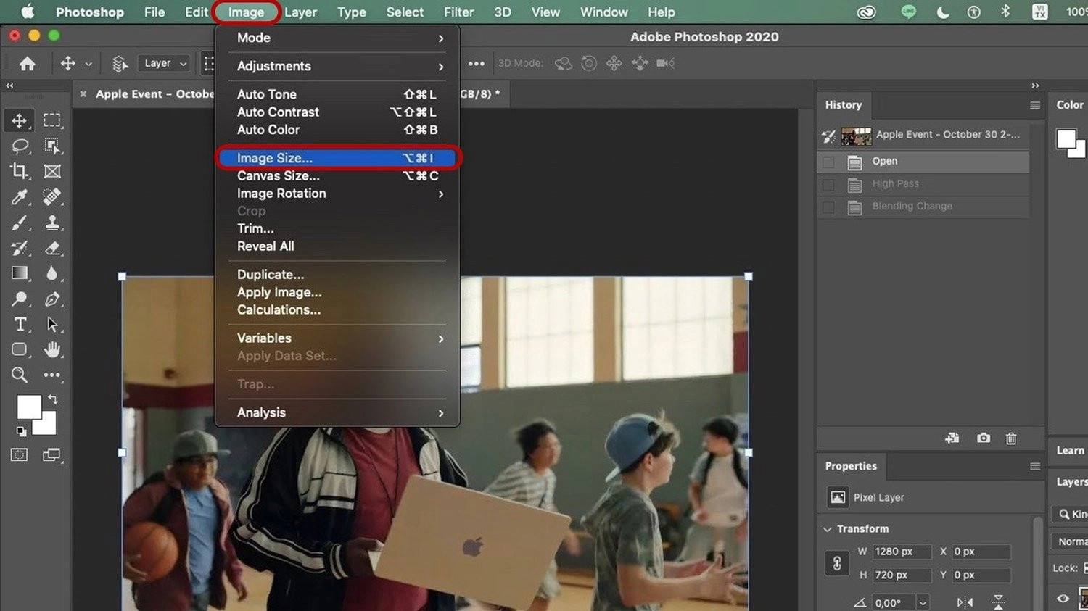The height and width of the screenshot is (611, 1088).
Task: Delete current state with History trash icon
Action: pyautogui.click(x=1011, y=438)
